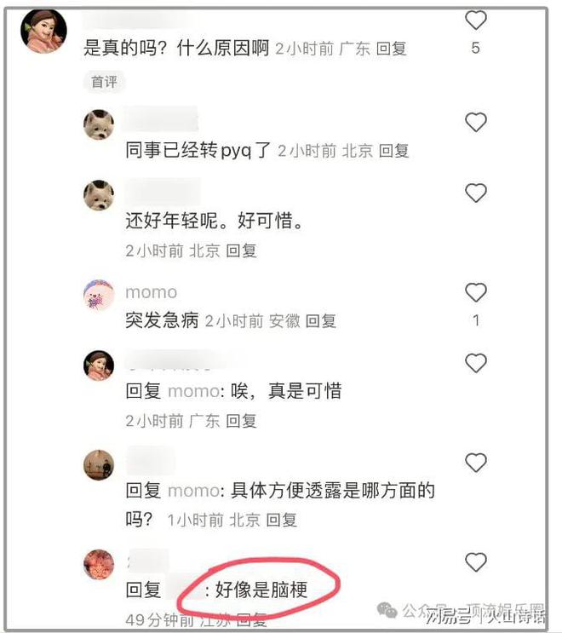
Task: Like the reply asking 具体方便透露是哪方面的吗
Action: pyautogui.click(x=476, y=463)
